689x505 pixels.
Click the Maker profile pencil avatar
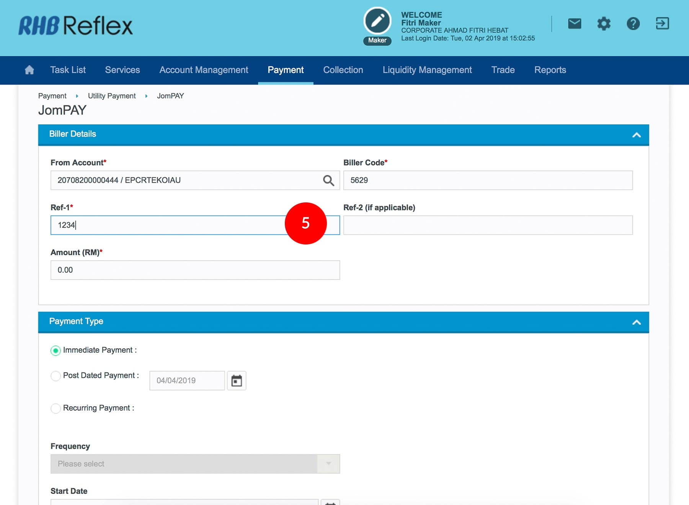tap(377, 21)
